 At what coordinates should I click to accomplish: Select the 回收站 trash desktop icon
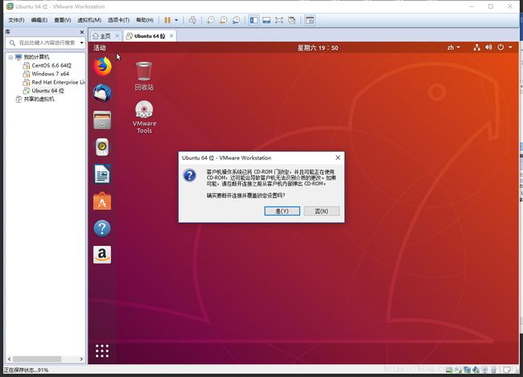coord(144,76)
